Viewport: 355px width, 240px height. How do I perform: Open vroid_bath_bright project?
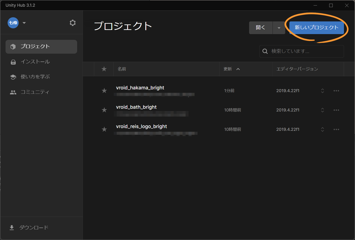point(136,107)
